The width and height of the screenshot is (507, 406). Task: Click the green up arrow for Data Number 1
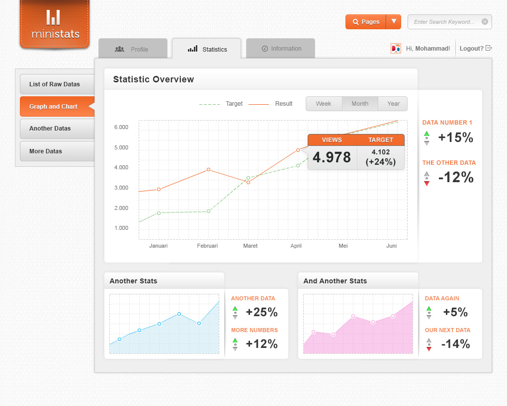point(426,133)
